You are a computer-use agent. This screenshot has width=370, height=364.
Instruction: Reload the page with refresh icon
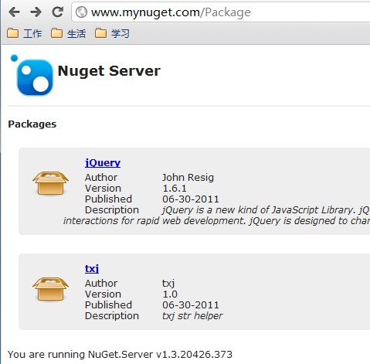pos(58,12)
